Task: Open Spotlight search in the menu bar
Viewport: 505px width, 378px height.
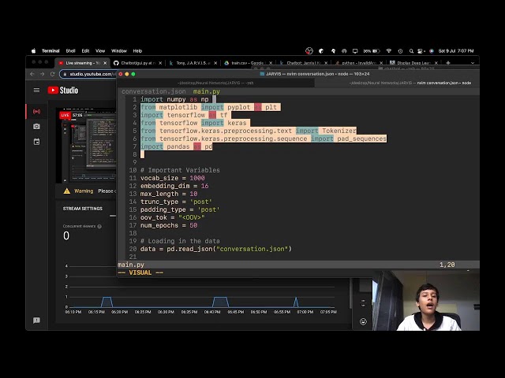Action: [x=411, y=50]
